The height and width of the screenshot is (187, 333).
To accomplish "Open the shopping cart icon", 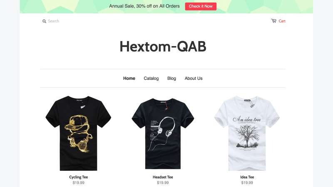I will (x=274, y=21).
